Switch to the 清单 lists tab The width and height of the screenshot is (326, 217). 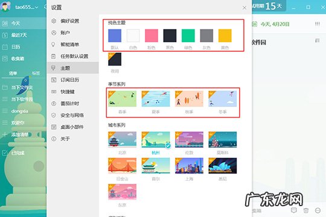pyautogui.click(x=13, y=73)
